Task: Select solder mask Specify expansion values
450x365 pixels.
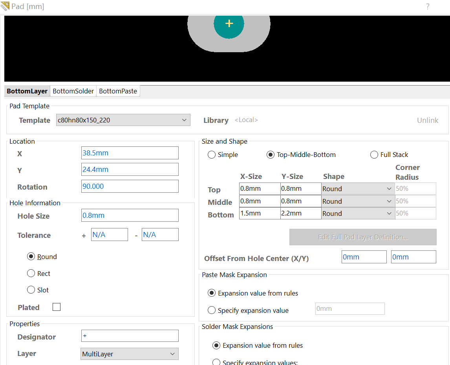Action: pyautogui.click(x=216, y=362)
